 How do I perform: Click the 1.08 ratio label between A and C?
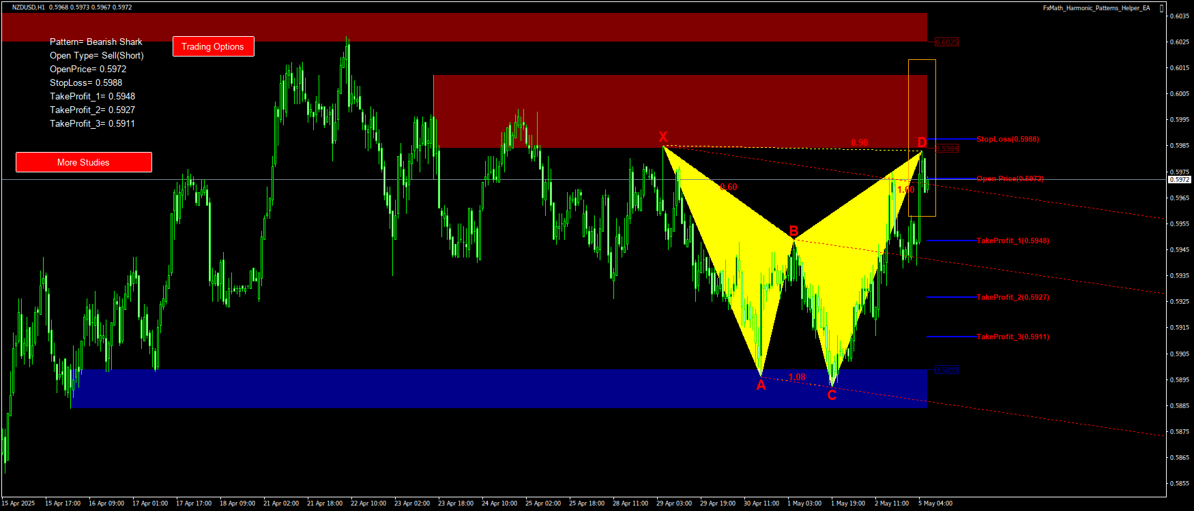coord(796,377)
